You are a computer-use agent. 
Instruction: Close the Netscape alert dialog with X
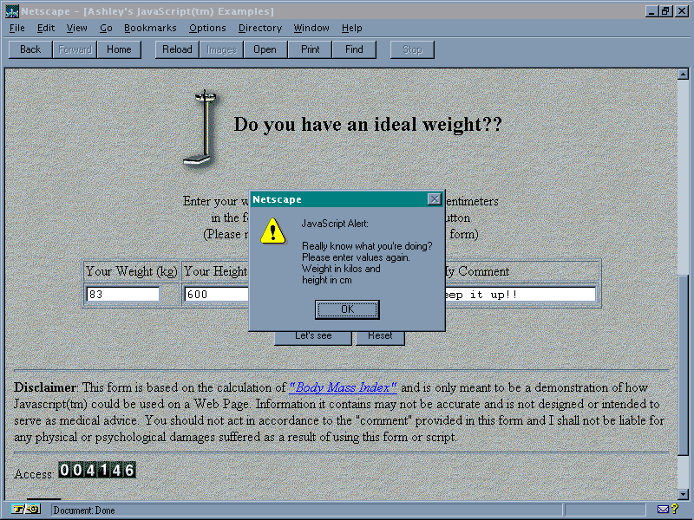coord(434,199)
